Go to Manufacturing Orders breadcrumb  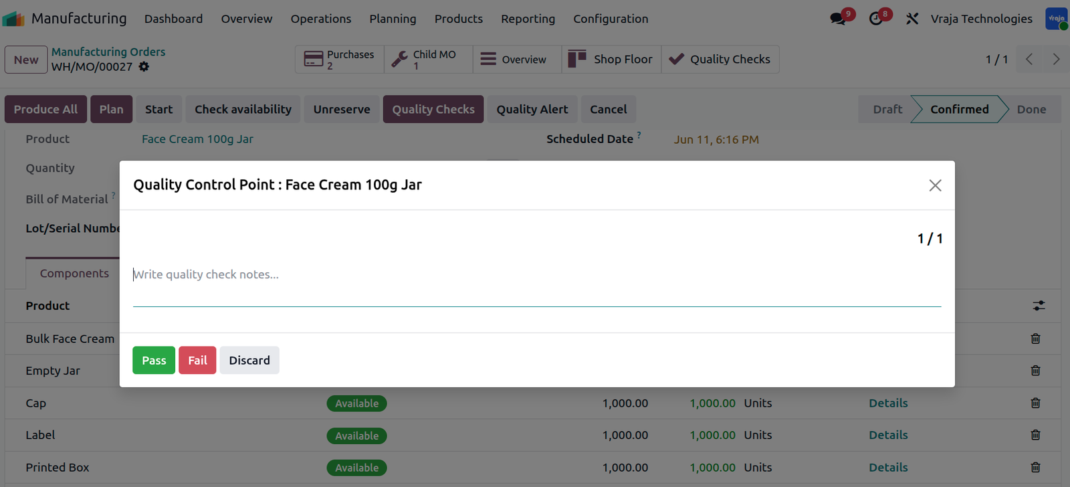108,52
